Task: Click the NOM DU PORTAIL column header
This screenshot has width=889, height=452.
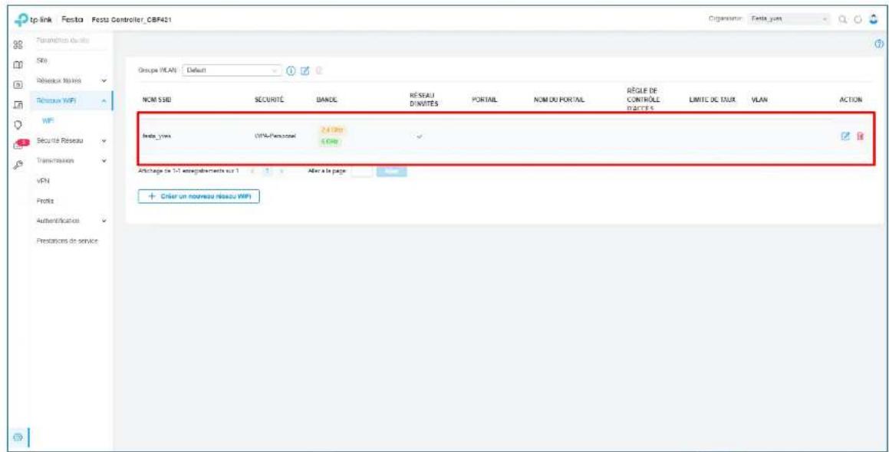Action: pyautogui.click(x=558, y=100)
